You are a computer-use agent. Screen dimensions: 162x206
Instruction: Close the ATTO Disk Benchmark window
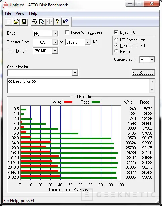pos(151,4)
